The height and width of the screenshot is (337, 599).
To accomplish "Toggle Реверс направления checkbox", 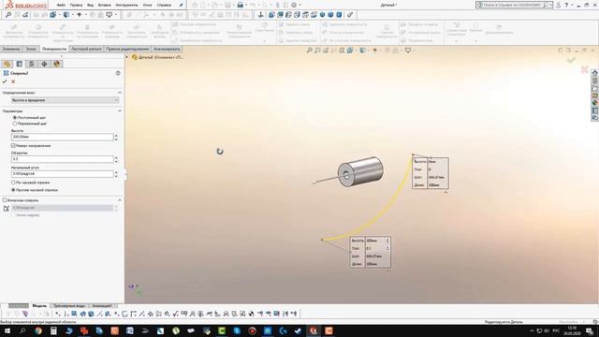I will click(13, 146).
